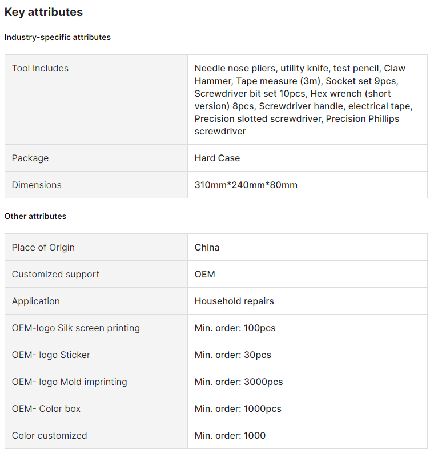The height and width of the screenshot is (457, 434).
Task: Select the Application row label
Action: (x=35, y=301)
